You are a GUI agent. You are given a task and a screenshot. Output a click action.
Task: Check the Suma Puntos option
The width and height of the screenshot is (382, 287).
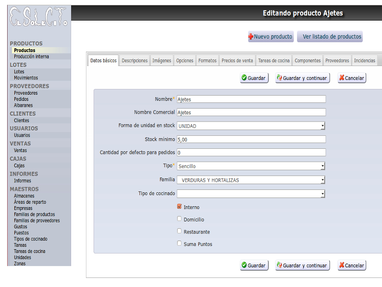point(180,243)
